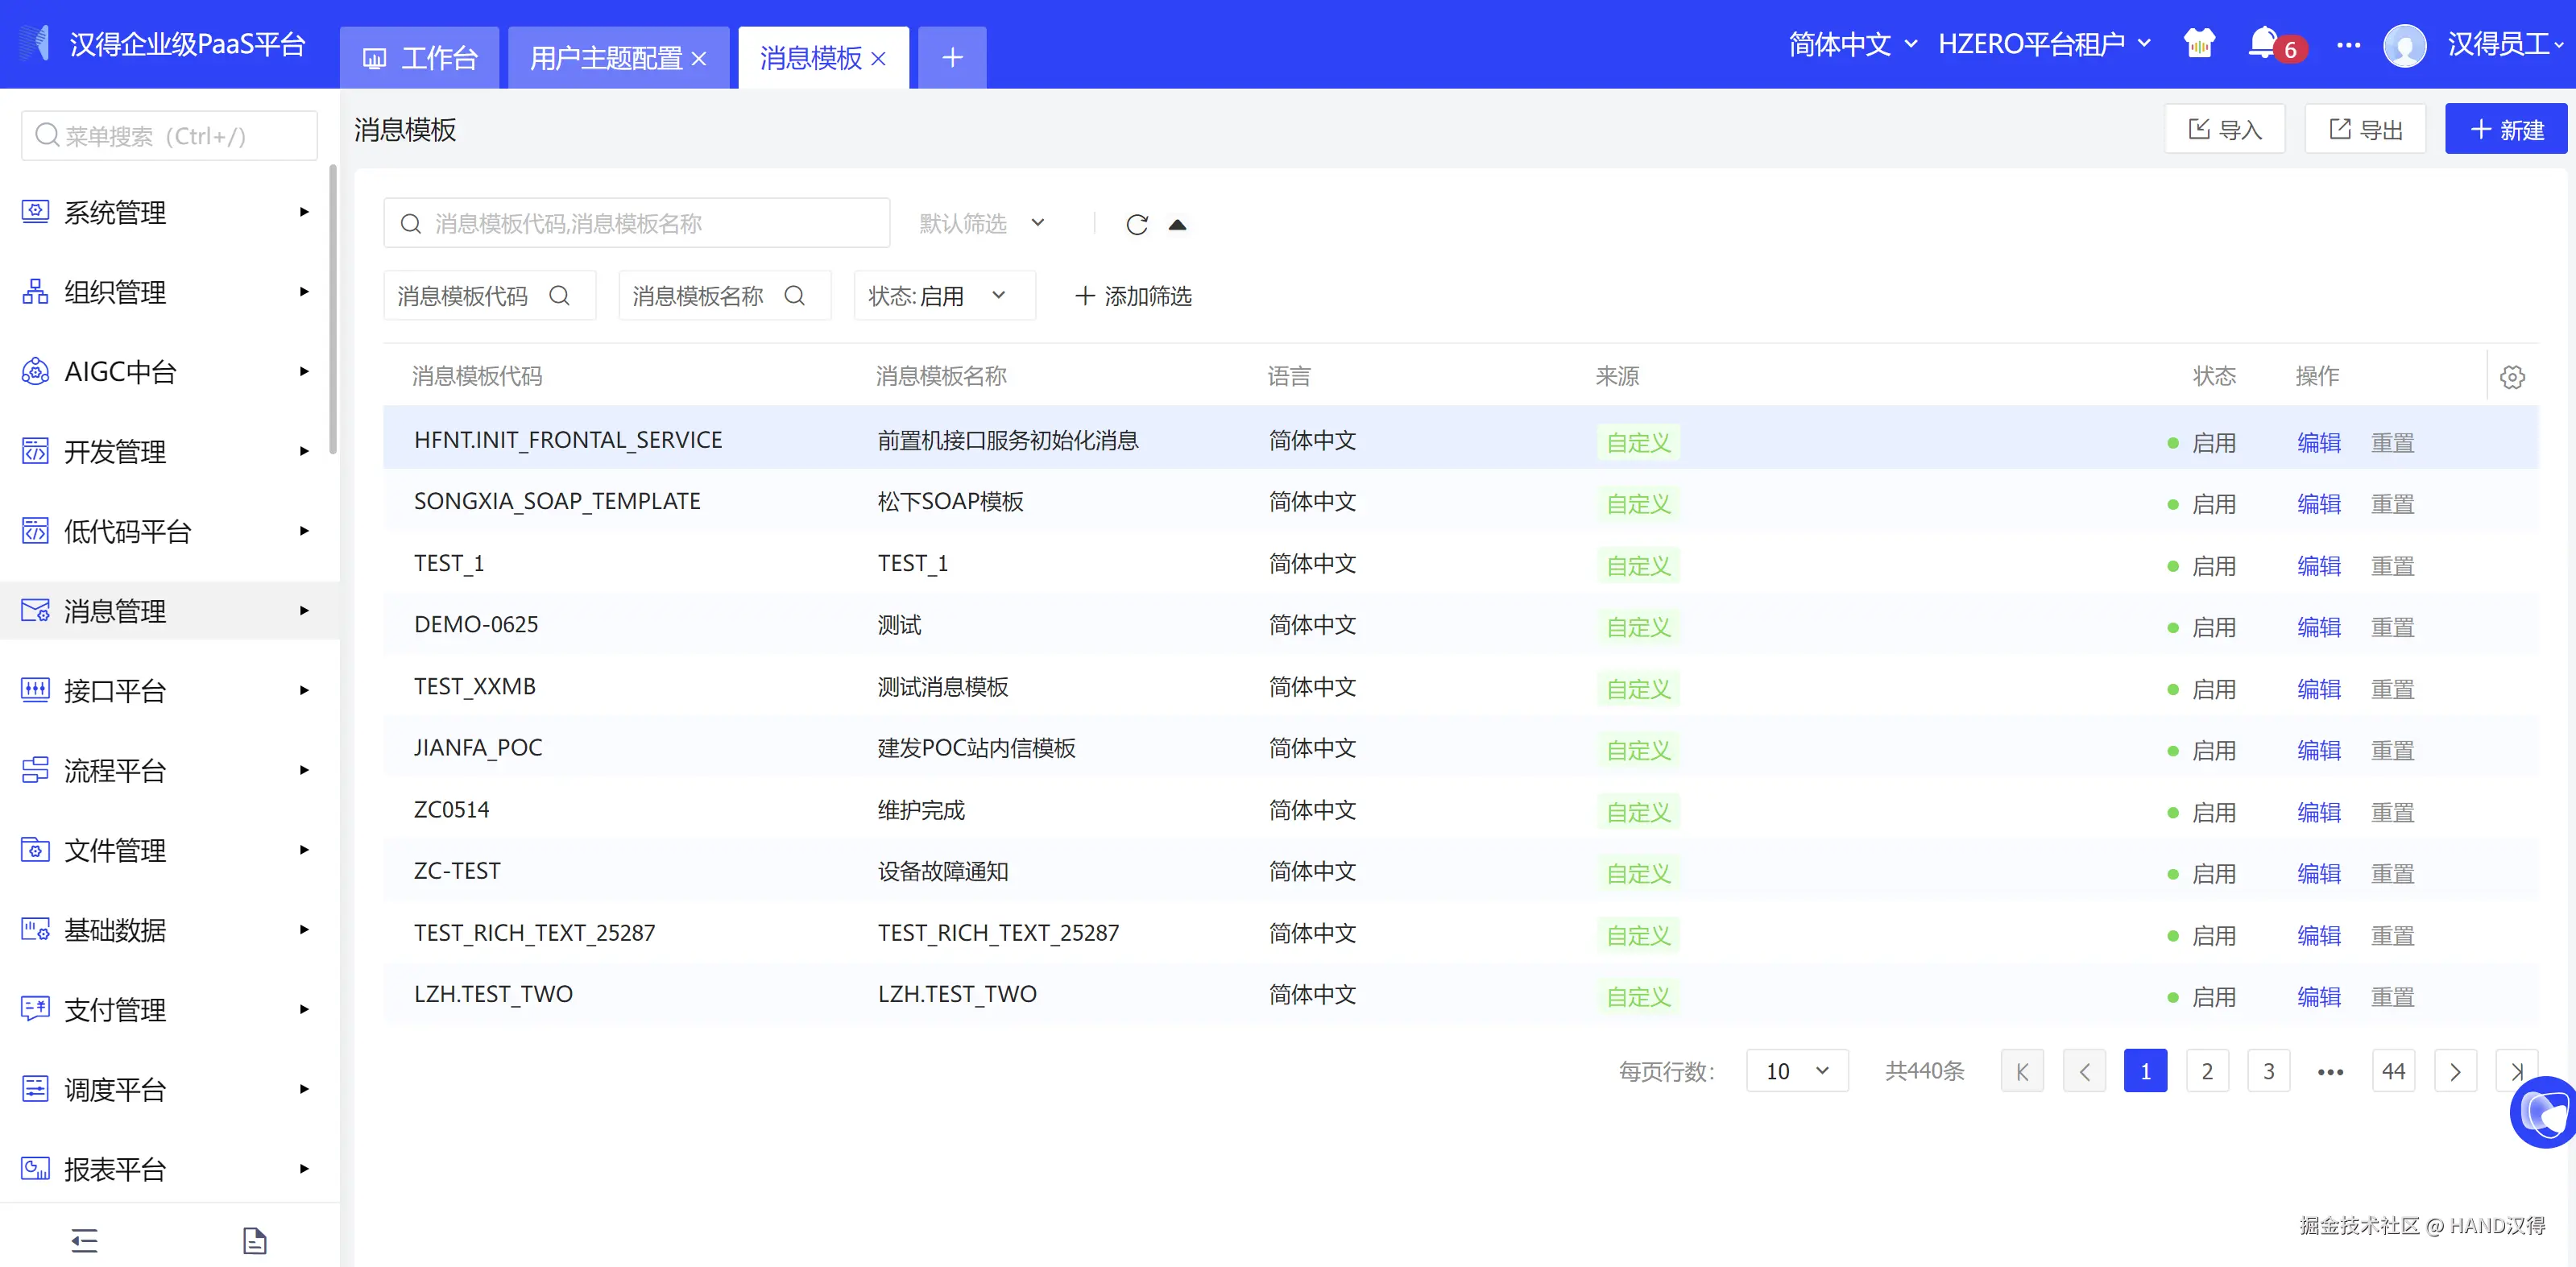
Task: Click the 新建 button
Action: (x=2505, y=129)
